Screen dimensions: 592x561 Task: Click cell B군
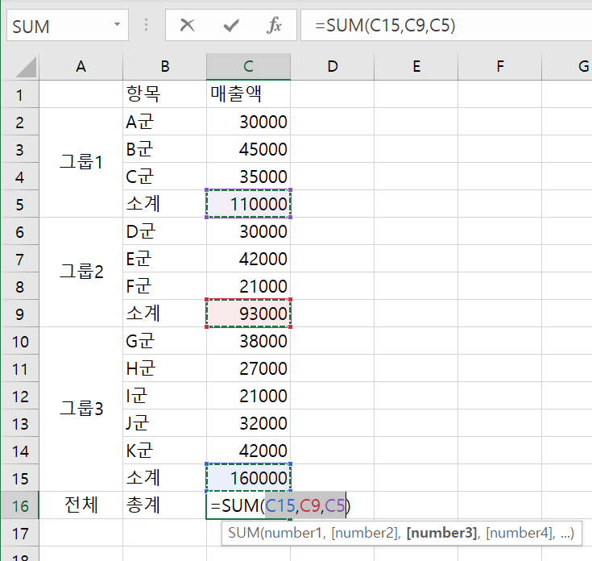[164, 149]
